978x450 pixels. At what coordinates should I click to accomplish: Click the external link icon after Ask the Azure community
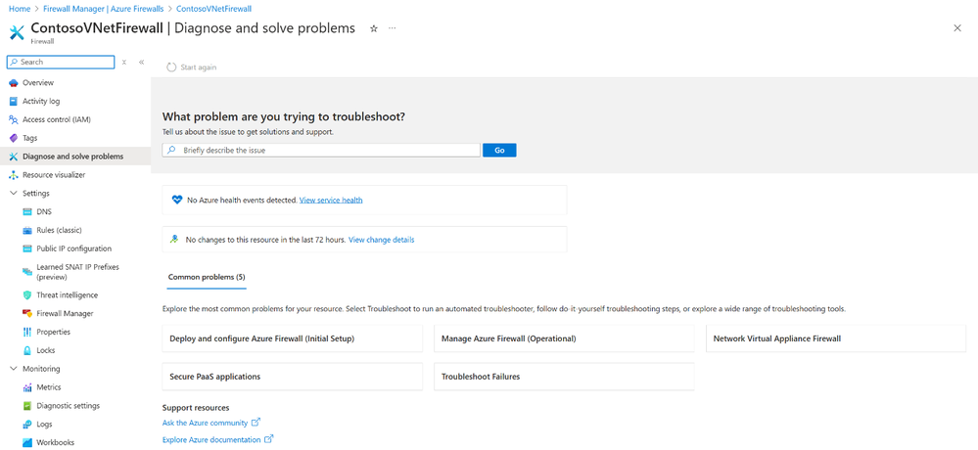click(x=256, y=423)
